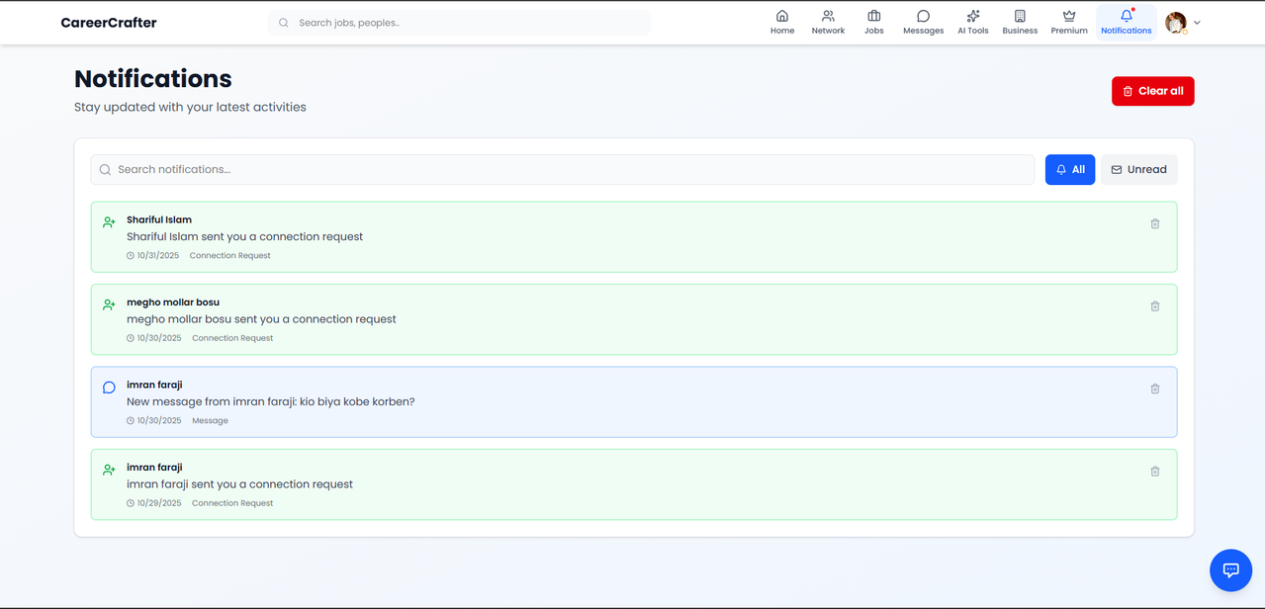Click the clock icon next to 10/29/2025
This screenshot has height=609, width=1265.
pos(131,503)
